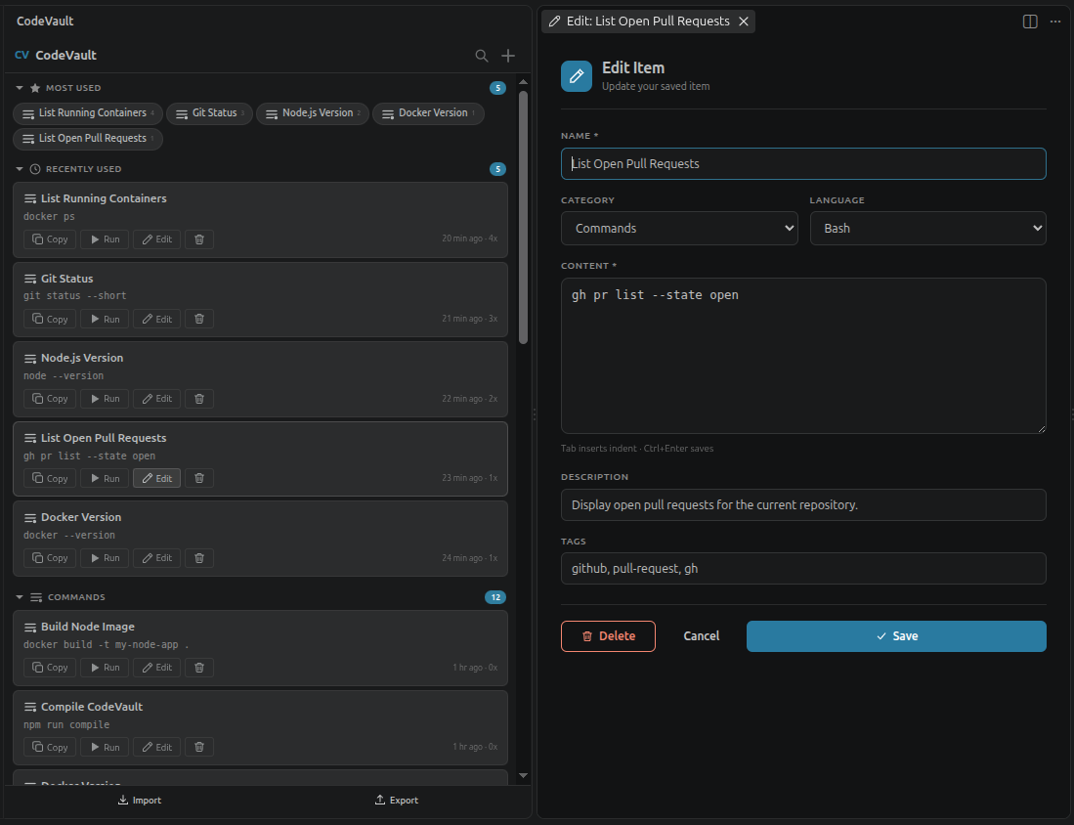1074x825 pixels.
Task: Edit the Node.js Version item
Action: pos(157,399)
